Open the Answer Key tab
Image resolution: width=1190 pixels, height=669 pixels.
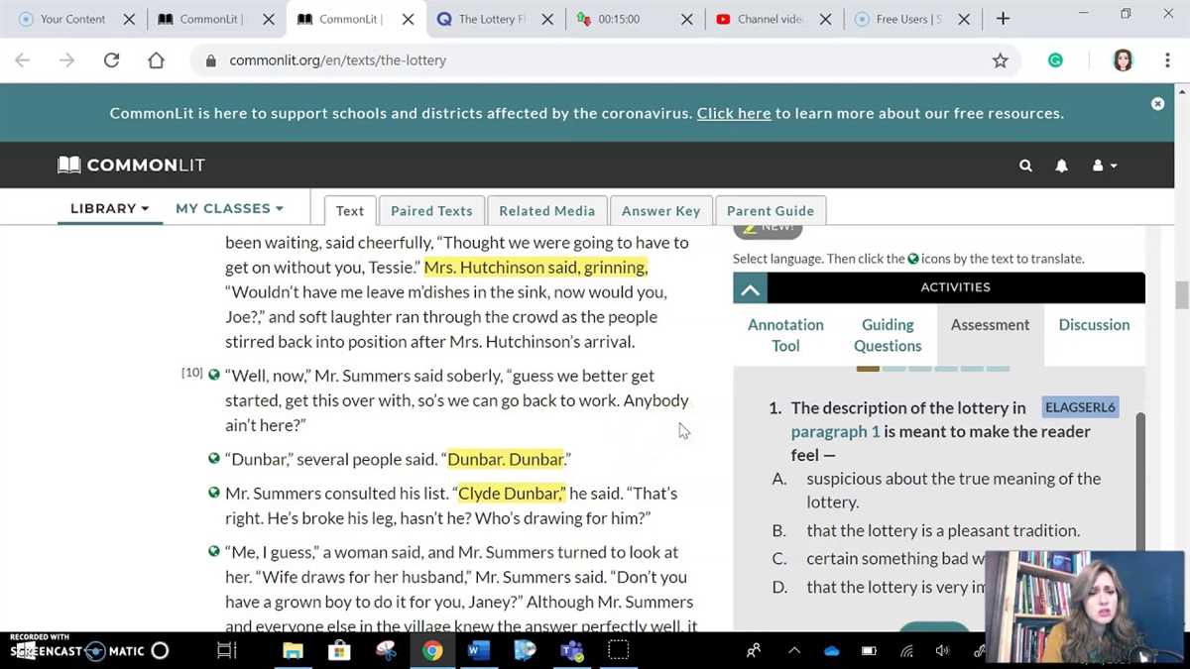pos(660,210)
